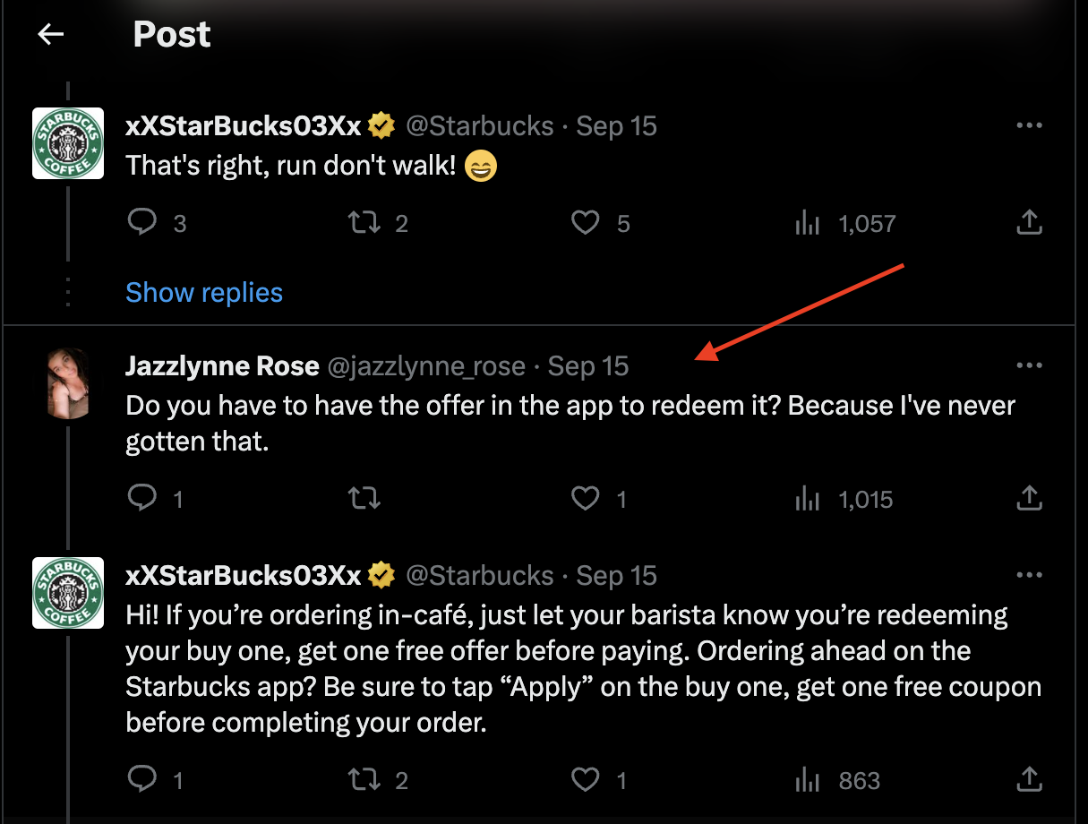The width and height of the screenshot is (1088, 824).
Task: Open more options on Jazzlynne Rose's post
Action: [x=1030, y=365]
